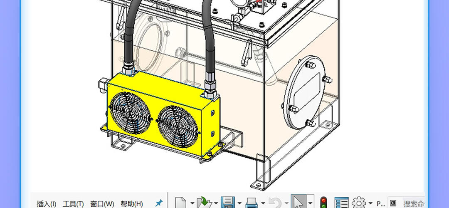Viewport: 449px width, 208px height.
Task: Click the command prompt search icon
Action: pyautogui.click(x=393, y=203)
